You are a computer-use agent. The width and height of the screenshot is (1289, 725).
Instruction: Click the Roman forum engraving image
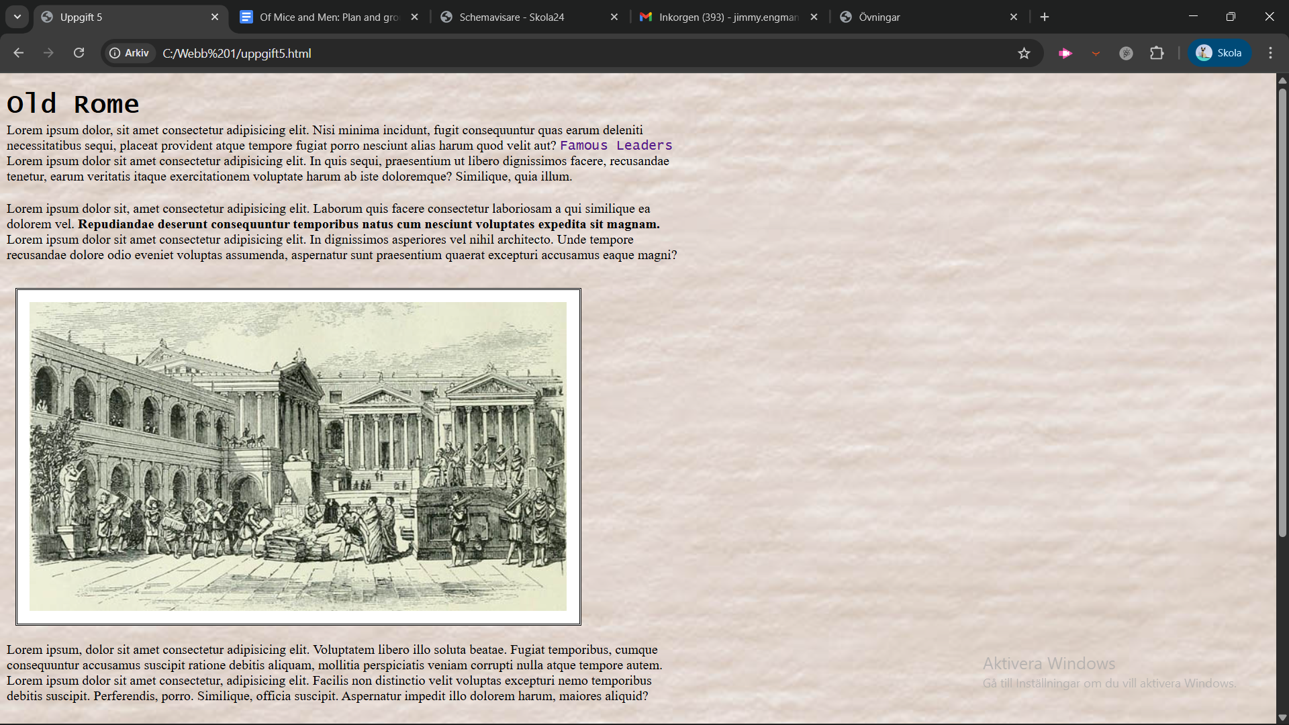(298, 456)
